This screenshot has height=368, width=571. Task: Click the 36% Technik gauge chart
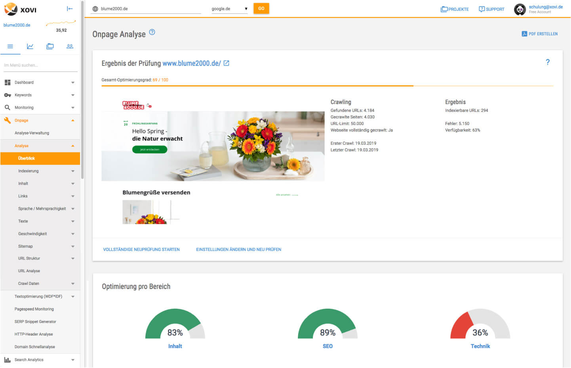[x=480, y=324]
